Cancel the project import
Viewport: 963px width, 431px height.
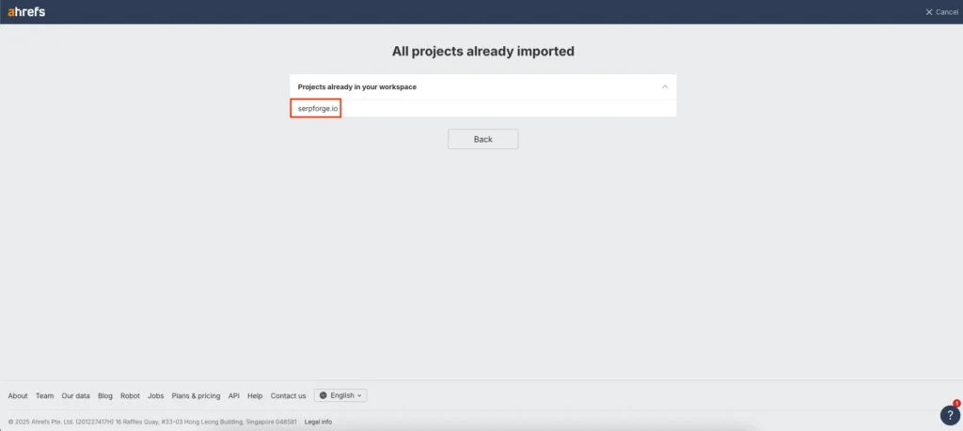click(941, 12)
